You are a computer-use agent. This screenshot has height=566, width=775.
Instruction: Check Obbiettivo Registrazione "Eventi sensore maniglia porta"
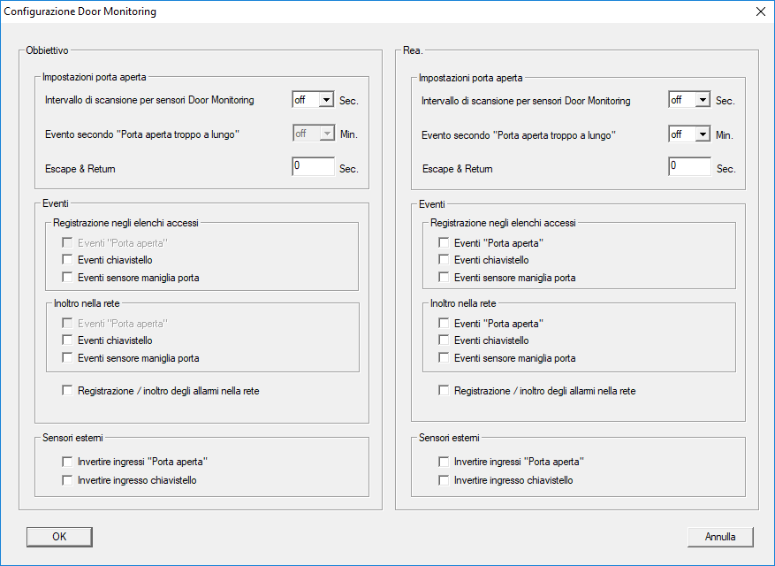click(68, 278)
